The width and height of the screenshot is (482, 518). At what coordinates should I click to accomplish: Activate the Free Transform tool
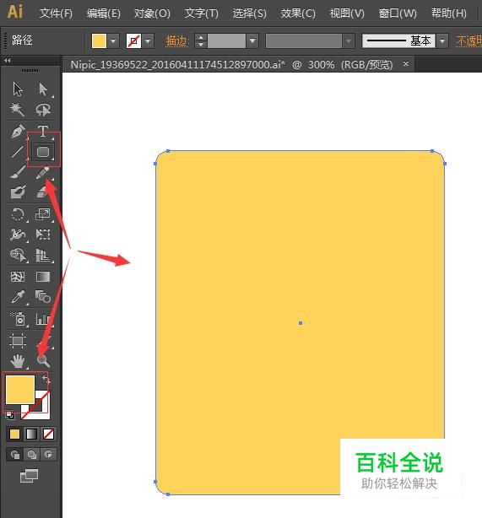pyautogui.click(x=43, y=235)
